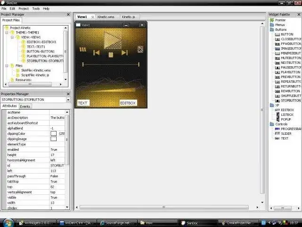This screenshot has height=227, width=302.
Task: Pick the IMAGEBUTTON widget
Action: (288, 48)
